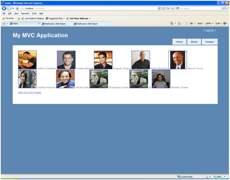
Task: Open the Images navigation tab
Action: 209,42
